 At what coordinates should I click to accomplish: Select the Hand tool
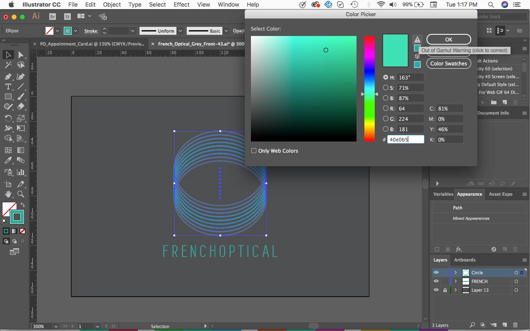point(8,194)
